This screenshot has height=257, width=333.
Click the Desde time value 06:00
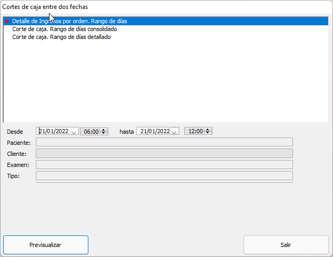(x=90, y=132)
